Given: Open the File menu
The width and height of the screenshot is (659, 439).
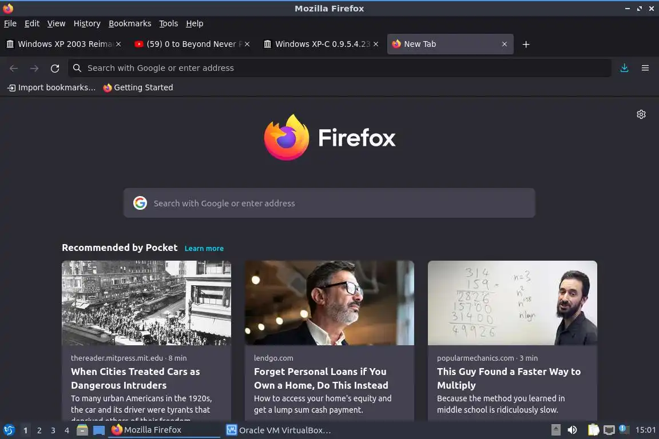Looking at the screenshot, I should point(10,23).
